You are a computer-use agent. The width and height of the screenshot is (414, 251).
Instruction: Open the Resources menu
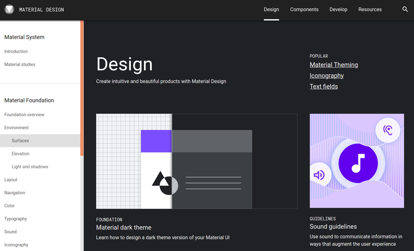(x=370, y=9)
